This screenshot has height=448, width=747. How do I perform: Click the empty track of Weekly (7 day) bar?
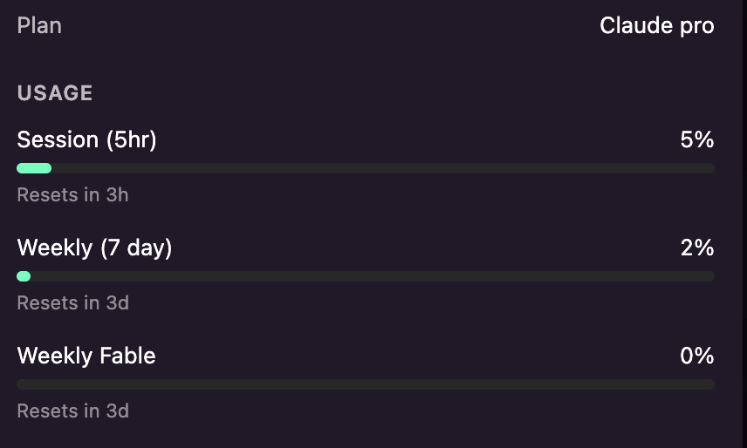pos(373,276)
